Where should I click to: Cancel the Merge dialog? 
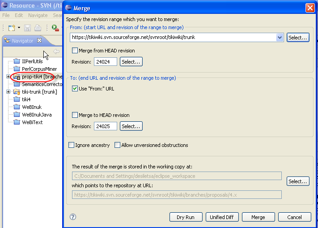pyautogui.click(x=294, y=217)
